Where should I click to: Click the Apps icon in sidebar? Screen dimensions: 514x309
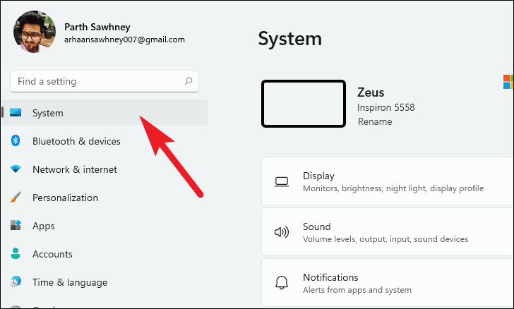coord(16,226)
